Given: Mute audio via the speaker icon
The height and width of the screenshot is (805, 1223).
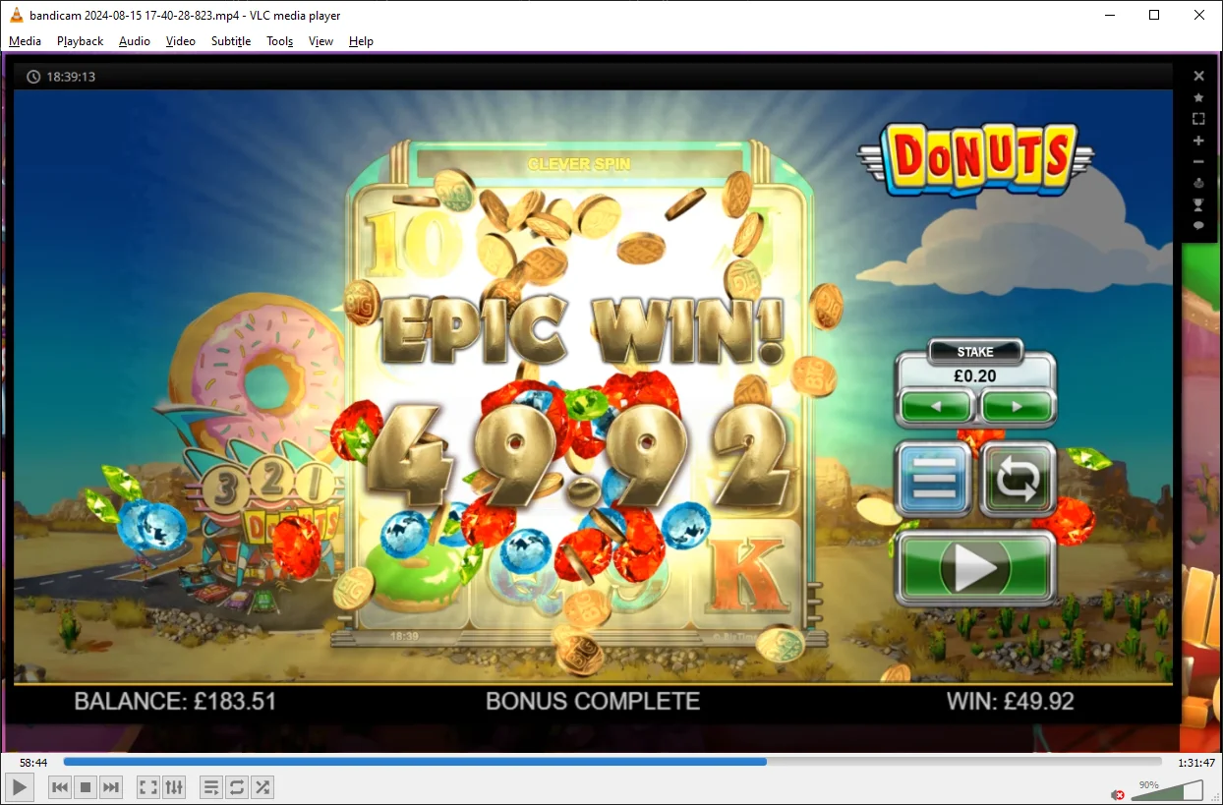Looking at the screenshot, I should pyautogui.click(x=1118, y=794).
